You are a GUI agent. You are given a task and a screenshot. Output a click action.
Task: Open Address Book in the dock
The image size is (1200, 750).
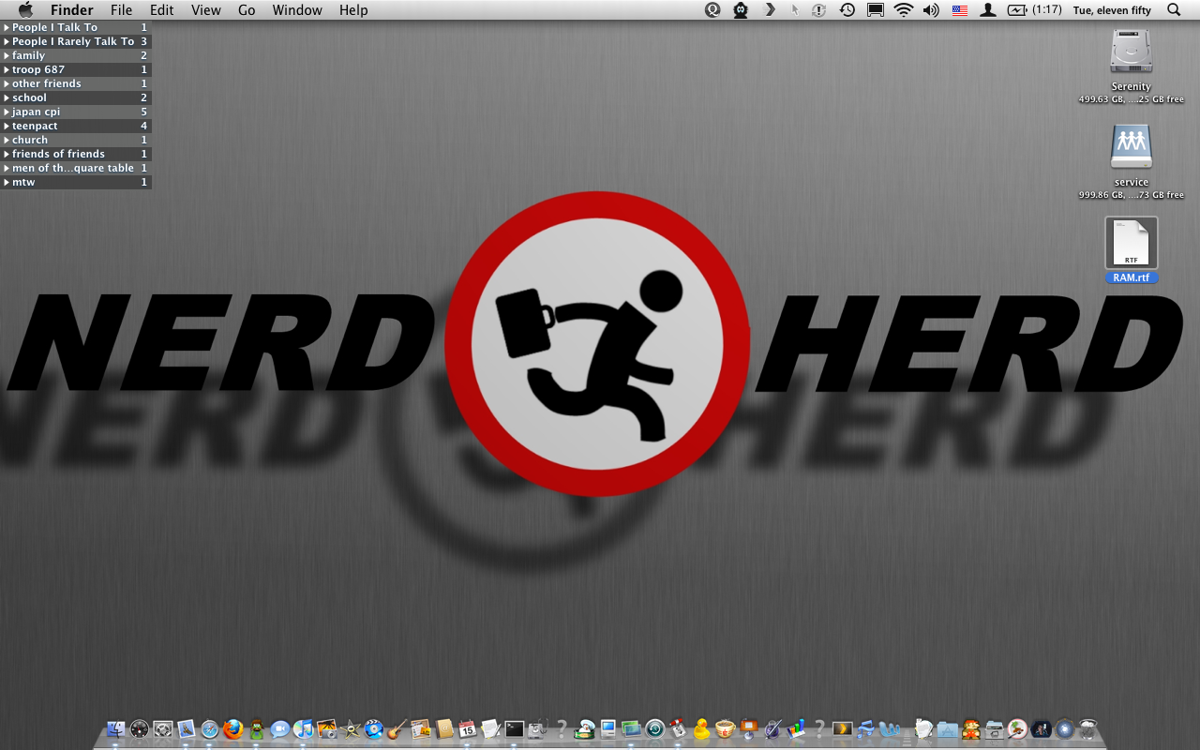point(443,728)
